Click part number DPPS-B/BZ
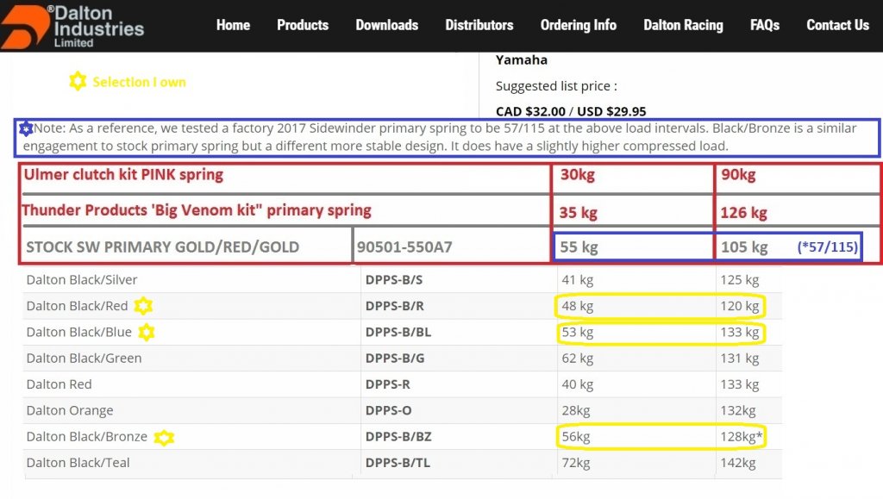Image resolution: width=883 pixels, height=499 pixels. point(398,437)
